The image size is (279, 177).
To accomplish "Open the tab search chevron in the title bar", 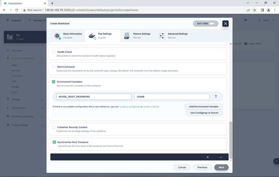I will (248, 3).
